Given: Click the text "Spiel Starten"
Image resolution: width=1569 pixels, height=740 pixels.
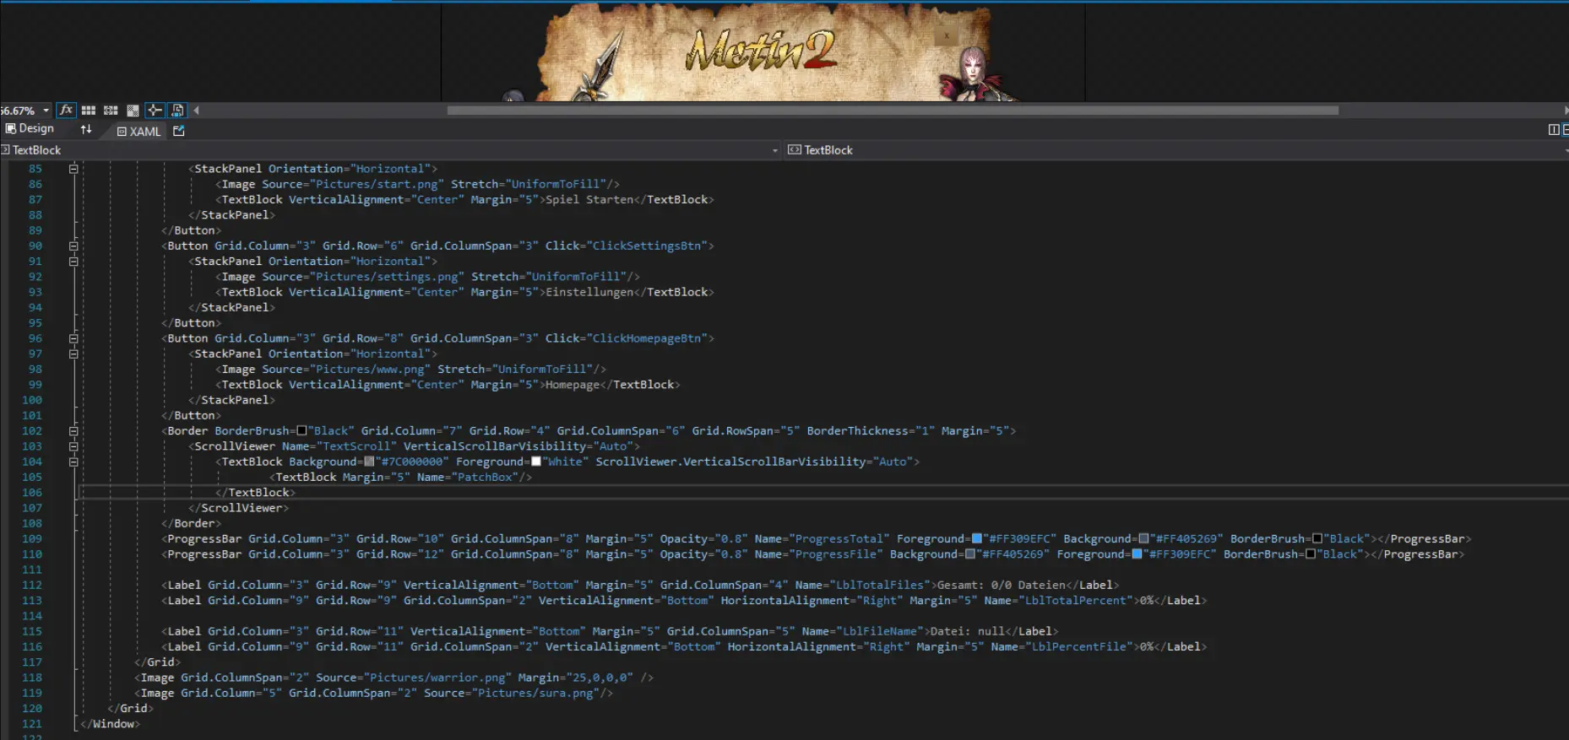Looking at the screenshot, I should point(589,200).
